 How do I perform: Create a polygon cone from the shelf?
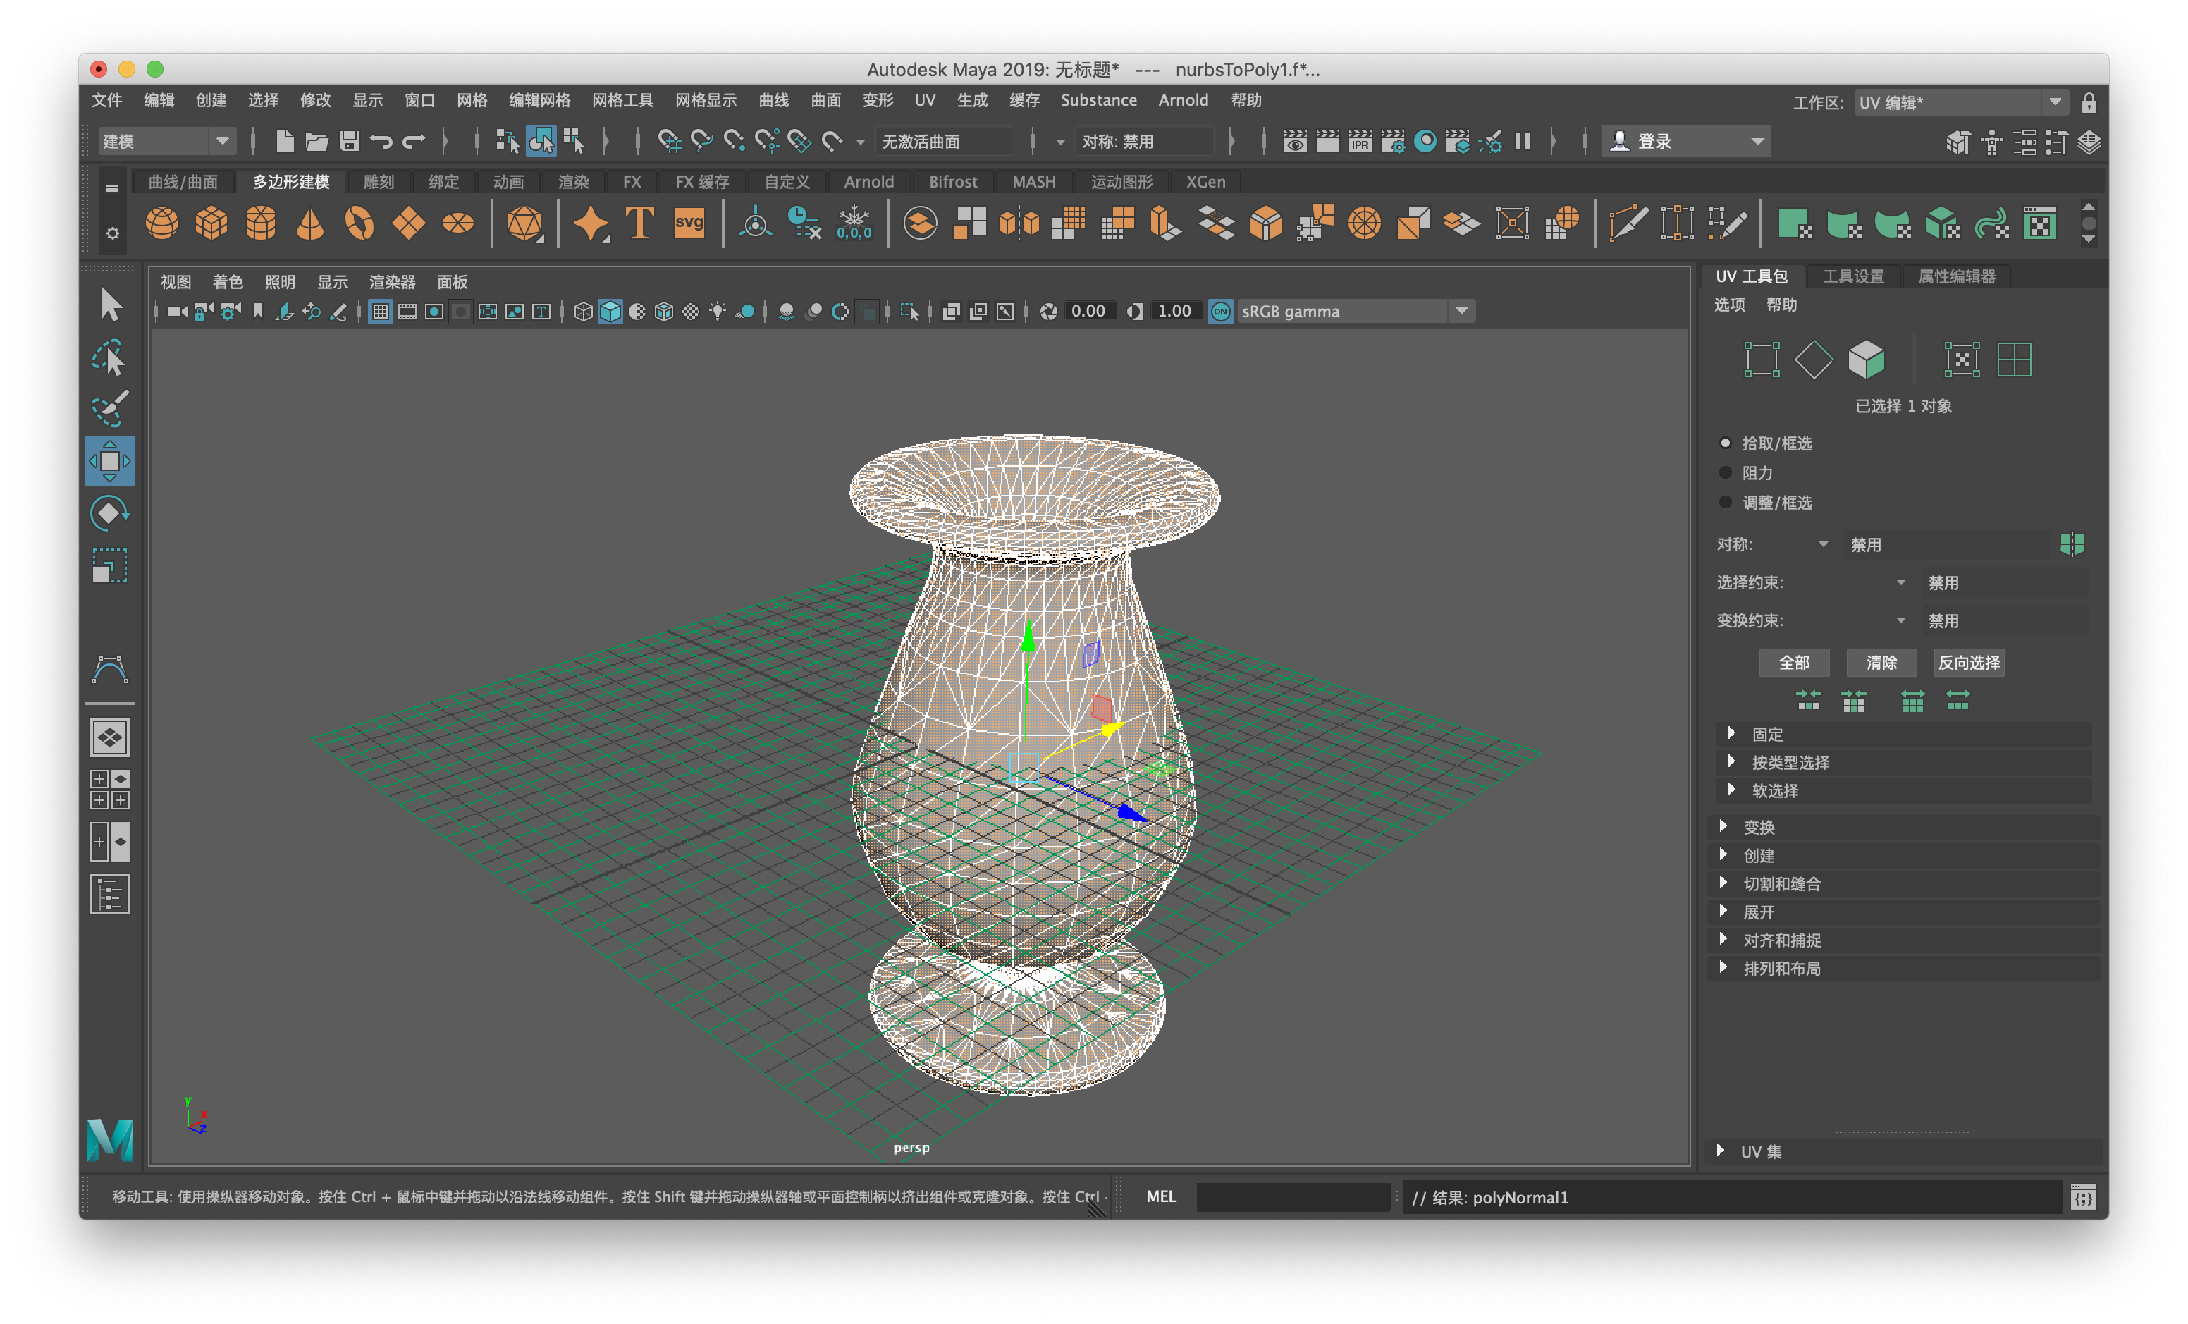click(x=310, y=223)
